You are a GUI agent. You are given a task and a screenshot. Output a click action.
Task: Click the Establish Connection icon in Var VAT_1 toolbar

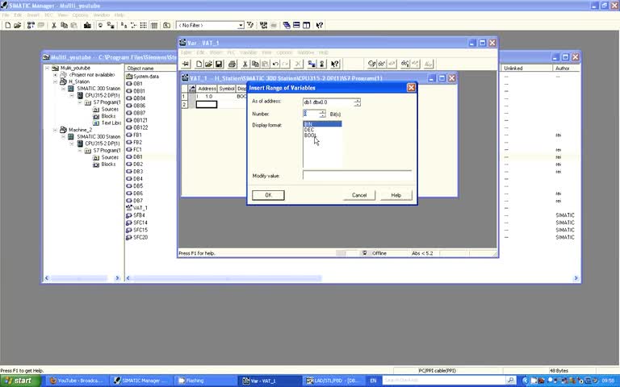pyautogui.click(x=312, y=64)
